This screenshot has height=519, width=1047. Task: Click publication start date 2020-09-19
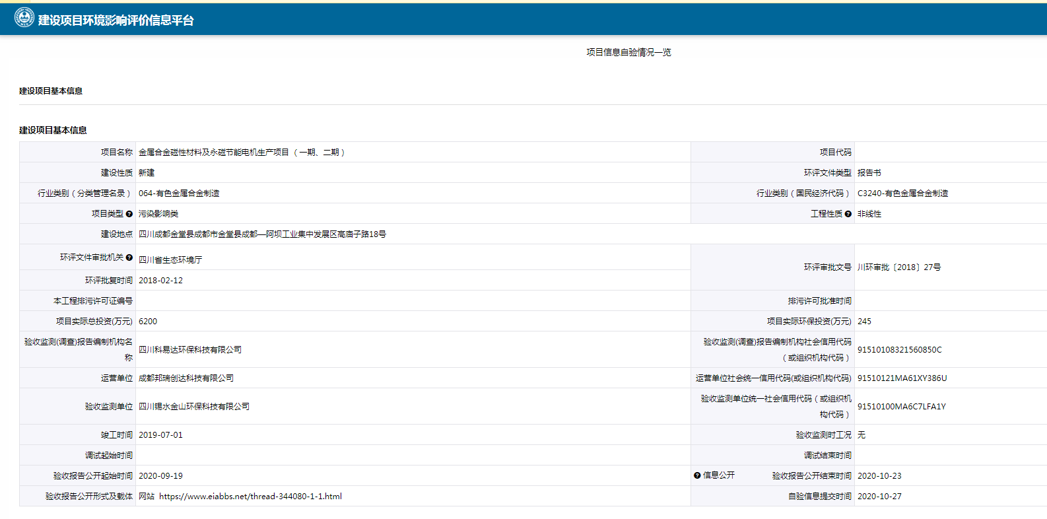coord(160,476)
